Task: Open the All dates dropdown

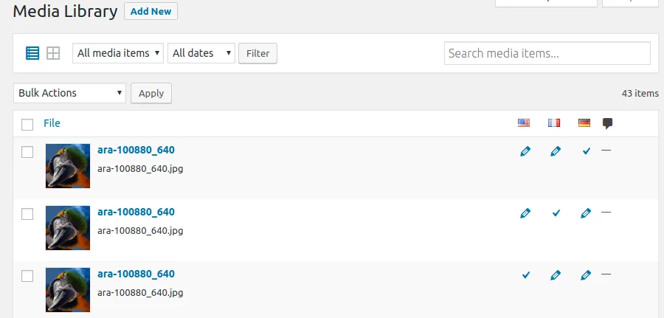Action: point(201,53)
